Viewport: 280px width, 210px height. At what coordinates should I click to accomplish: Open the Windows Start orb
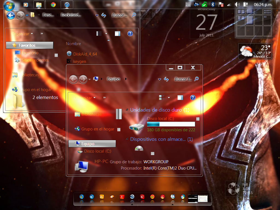coord(9,5)
